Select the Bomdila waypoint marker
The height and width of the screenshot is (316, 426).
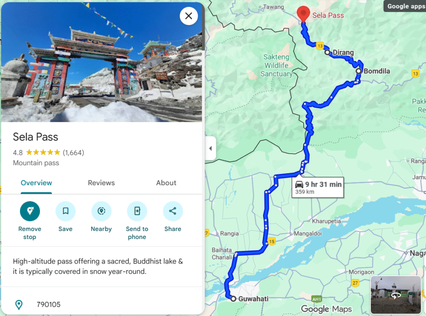(359, 71)
